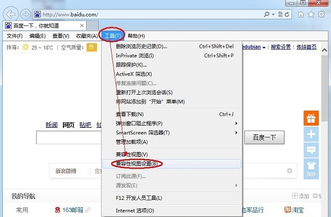Open the 传统首页 link
Viewport: 331px width, 217px height.
307,47
